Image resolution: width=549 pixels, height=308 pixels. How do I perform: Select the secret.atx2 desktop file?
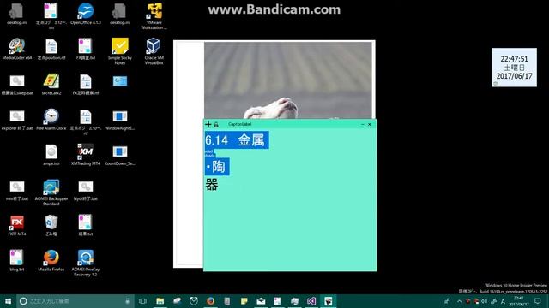51,84
